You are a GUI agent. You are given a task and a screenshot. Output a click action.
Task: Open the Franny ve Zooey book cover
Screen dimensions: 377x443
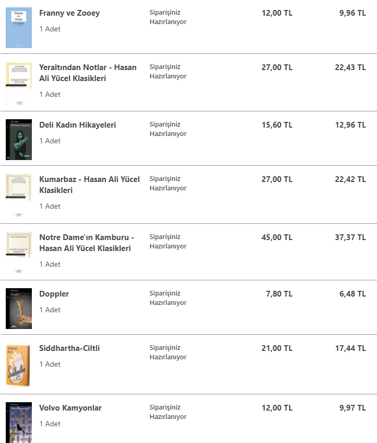(19, 28)
